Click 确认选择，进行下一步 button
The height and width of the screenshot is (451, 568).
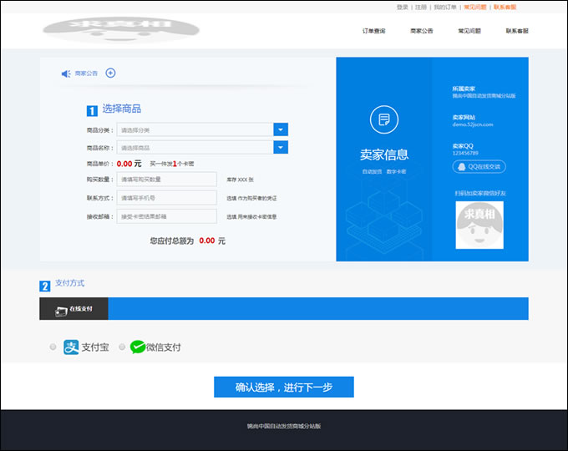point(284,387)
